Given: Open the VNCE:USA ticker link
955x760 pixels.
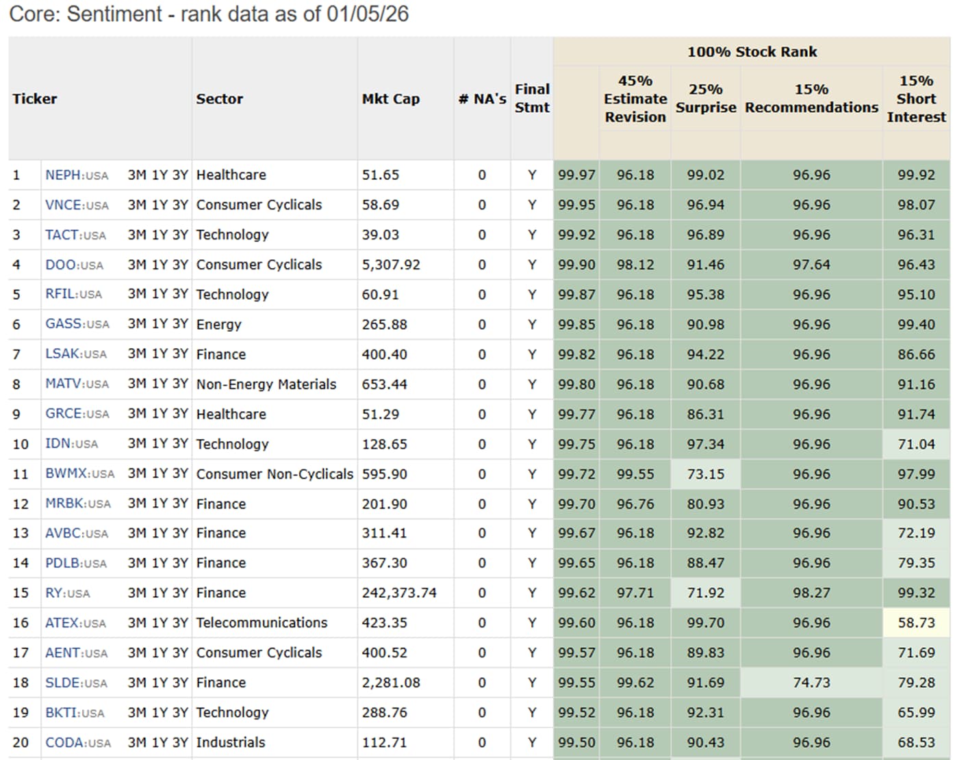Looking at the screenshot, I should [x=76, y=205].
